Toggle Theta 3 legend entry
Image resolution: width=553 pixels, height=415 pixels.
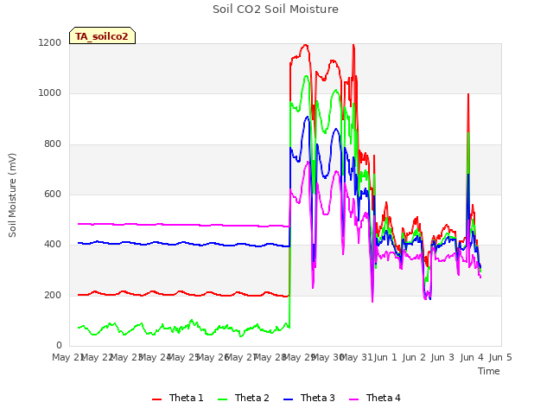(309, 398)
